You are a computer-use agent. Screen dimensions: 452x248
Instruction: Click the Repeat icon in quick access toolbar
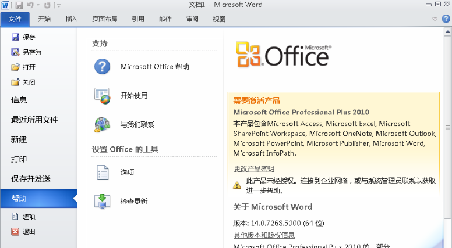(47, 5)
